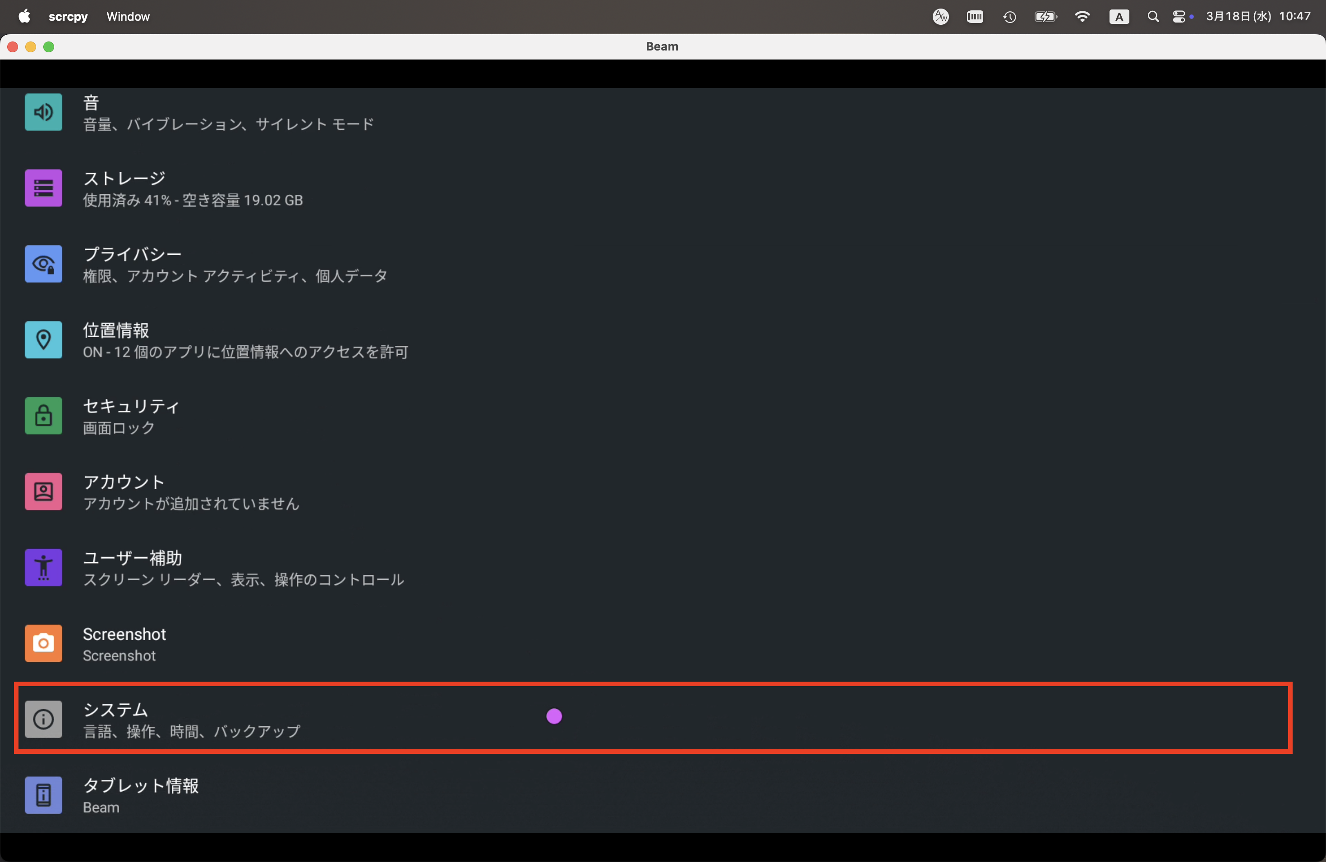Tap the gray System (システム) info icon
The image size is (1326, 862).
click(43, 720)
